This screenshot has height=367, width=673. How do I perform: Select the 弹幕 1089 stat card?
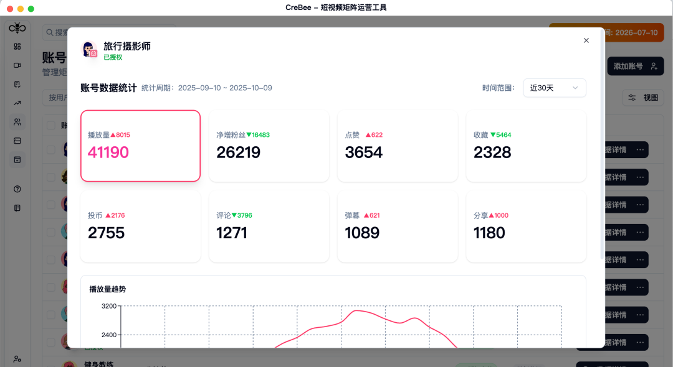(398, 226)
